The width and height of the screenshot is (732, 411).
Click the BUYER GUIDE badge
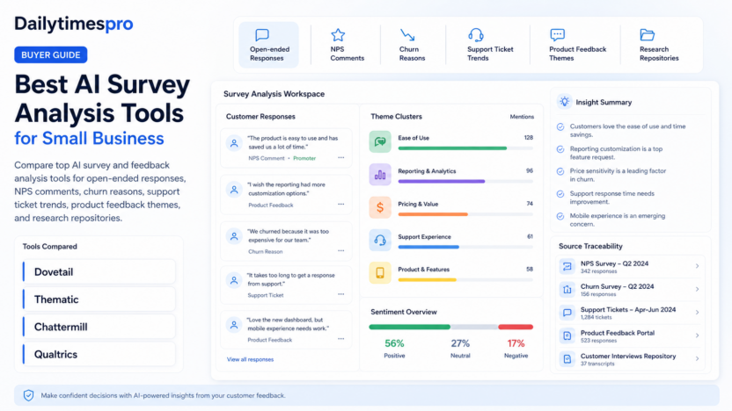point(50,55)
